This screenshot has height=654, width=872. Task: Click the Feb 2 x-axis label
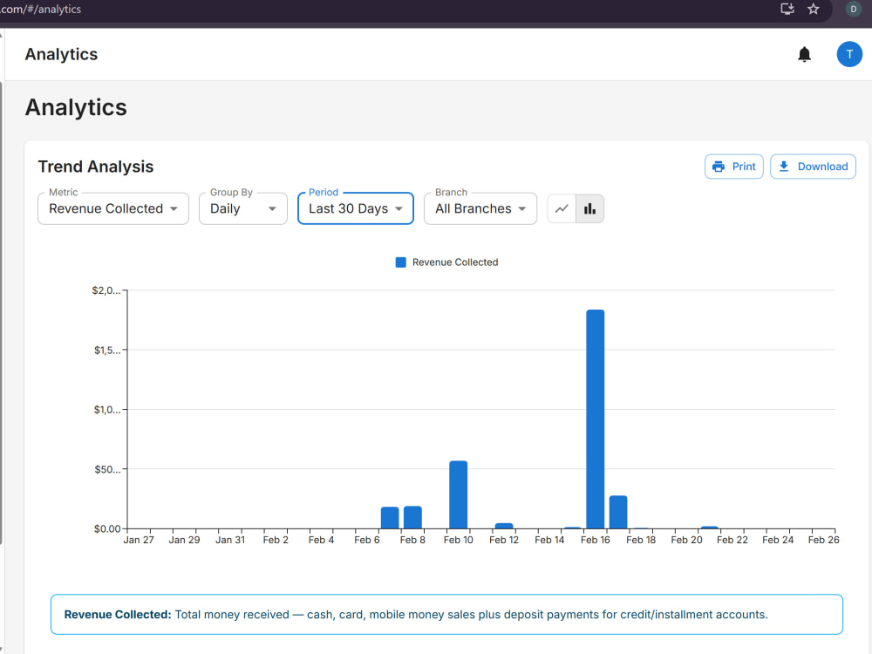pyautogui.click(x=276, y=540)
